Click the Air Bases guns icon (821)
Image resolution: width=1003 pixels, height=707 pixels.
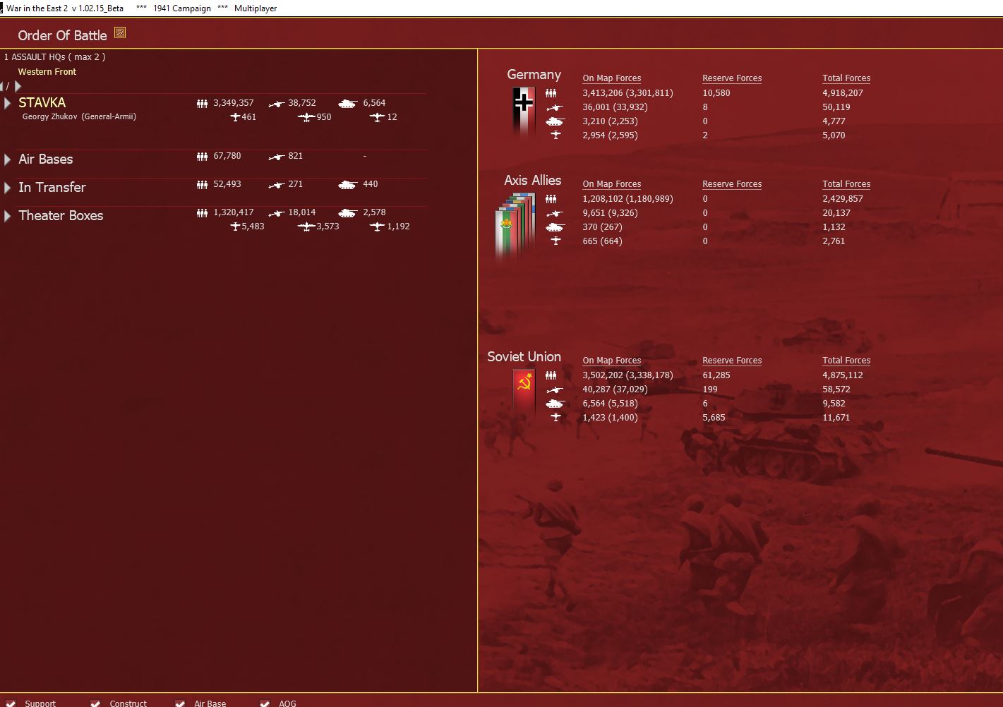pyautogui.click(x=276, y=157)
